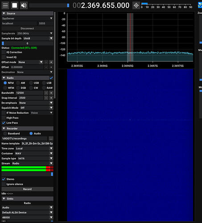Open the Voice noise reduction preset dropdown
The width and height of the screenshot is (202, 223).
[x=41, y=113]
